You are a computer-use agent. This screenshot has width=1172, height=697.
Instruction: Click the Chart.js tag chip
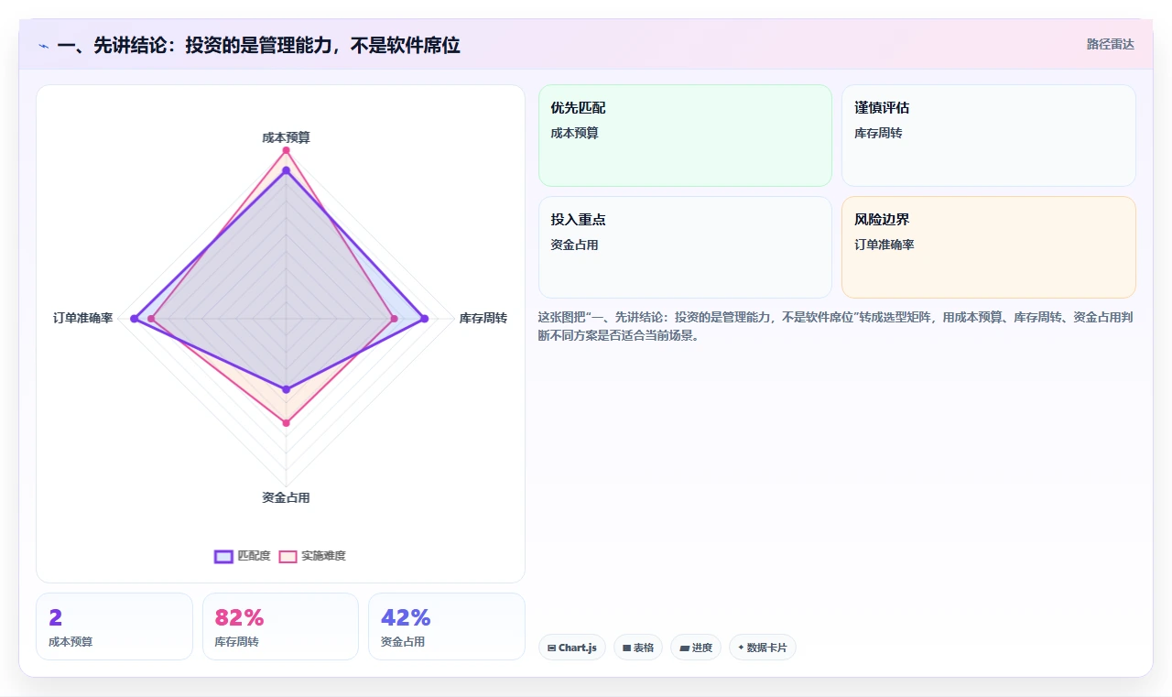[x=572, y=648]
